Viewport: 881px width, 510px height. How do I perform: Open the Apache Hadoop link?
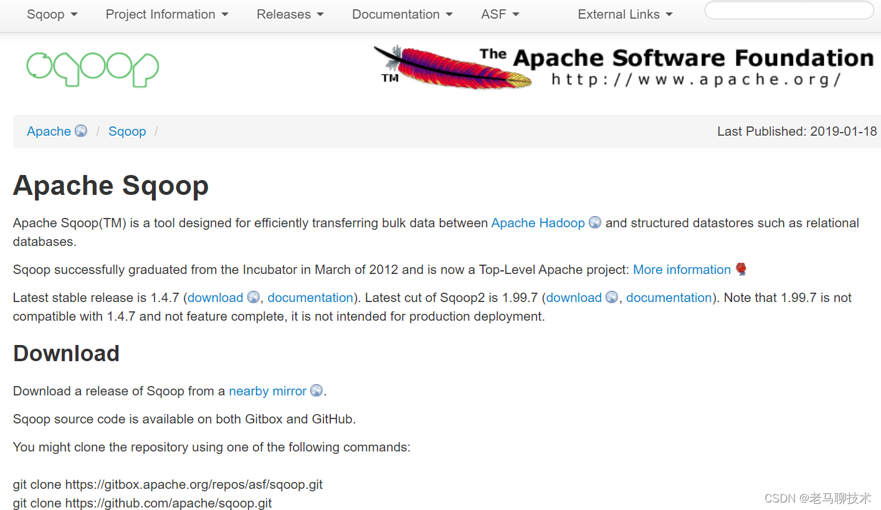click(x=538, y=223)
